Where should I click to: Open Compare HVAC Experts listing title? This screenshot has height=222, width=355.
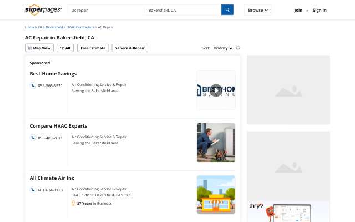tap(58, 126)
